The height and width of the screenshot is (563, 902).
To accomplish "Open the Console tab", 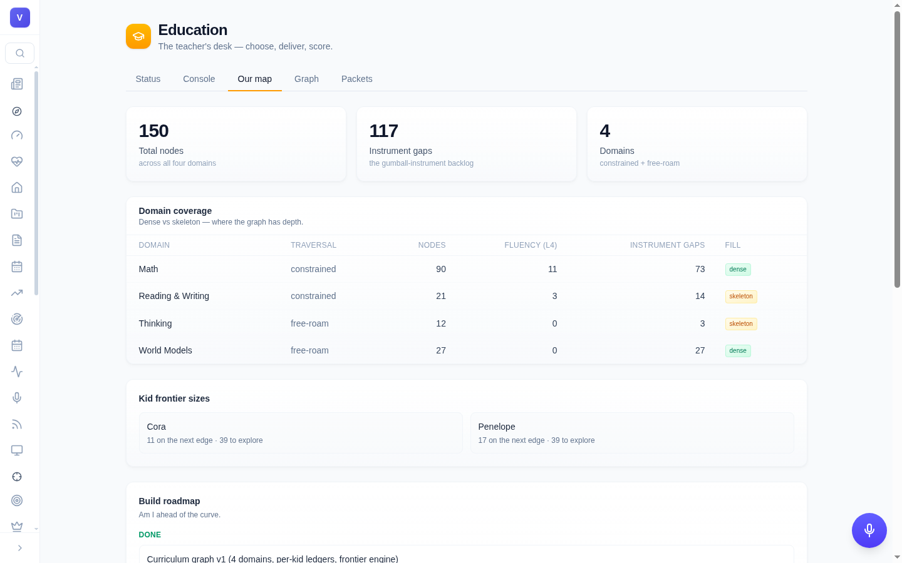I will [199, 79].
